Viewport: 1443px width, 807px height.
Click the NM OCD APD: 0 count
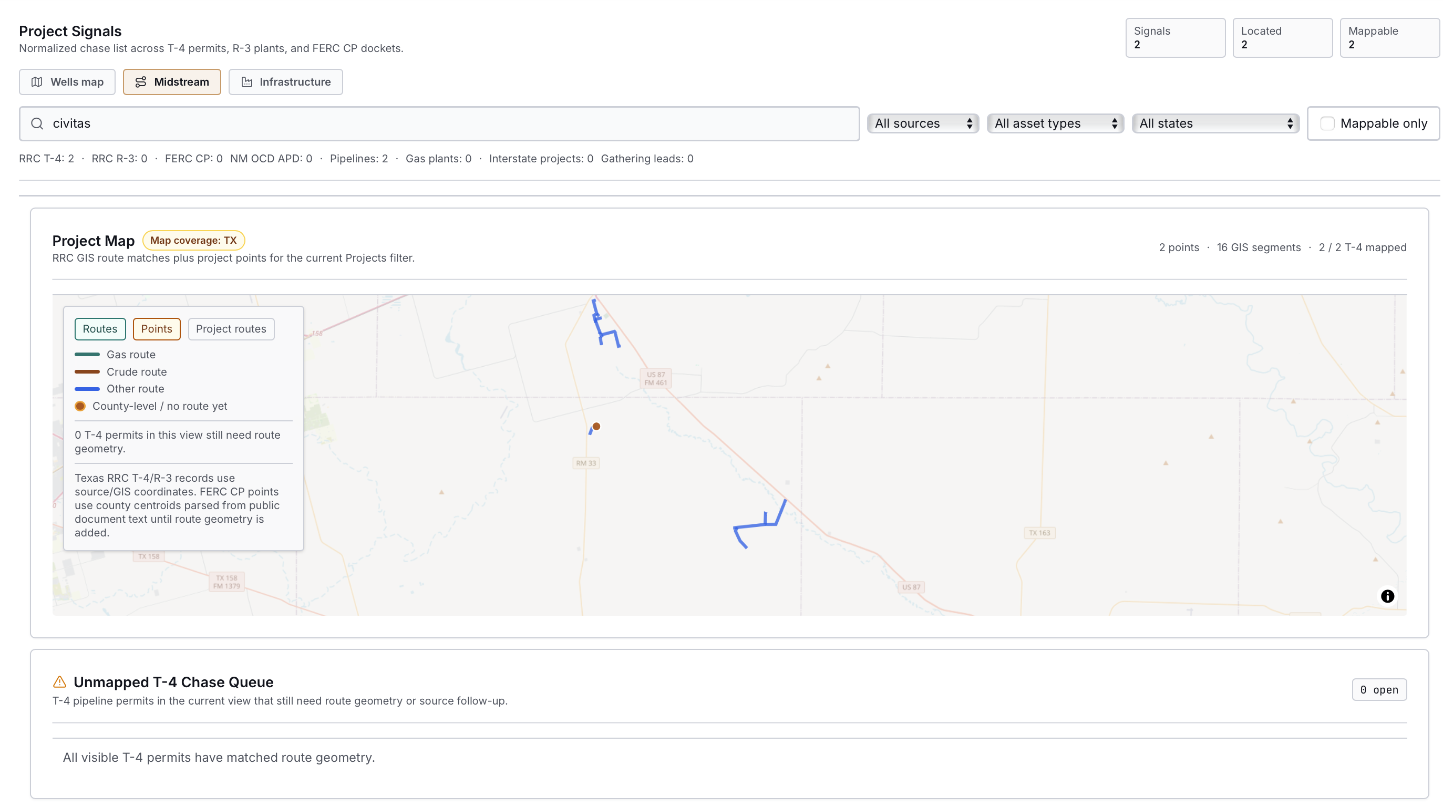click(271, 159)
